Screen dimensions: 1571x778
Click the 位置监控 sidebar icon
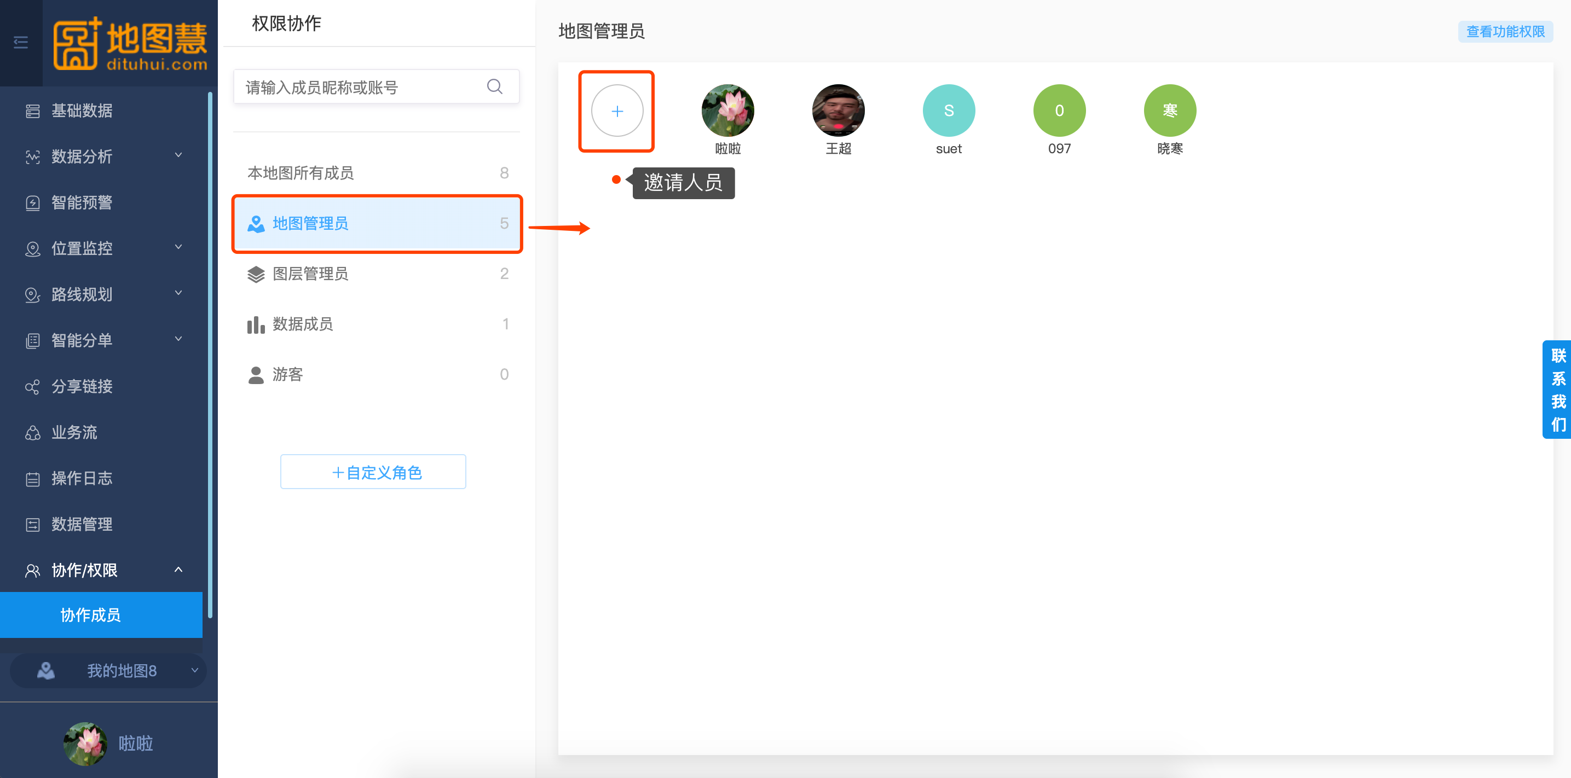click(33, 249)
